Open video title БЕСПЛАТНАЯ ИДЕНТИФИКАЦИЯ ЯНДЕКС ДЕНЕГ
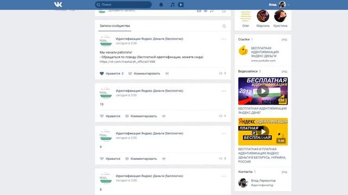348x195 pixels. pyautogui.click(x=262, y=110)
